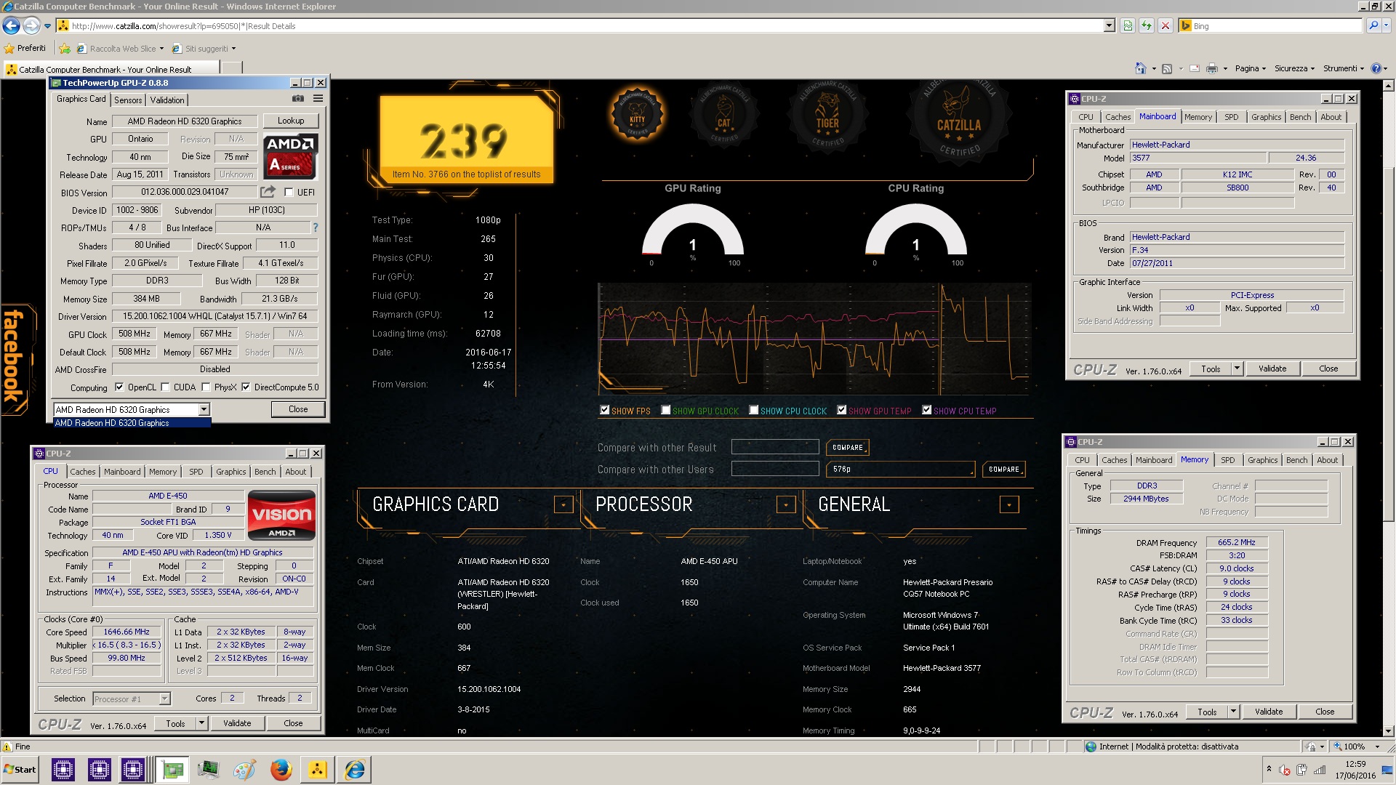Click the Home page icon in command bar
Screen dimensions: 1396x785
click(1141, 68)
